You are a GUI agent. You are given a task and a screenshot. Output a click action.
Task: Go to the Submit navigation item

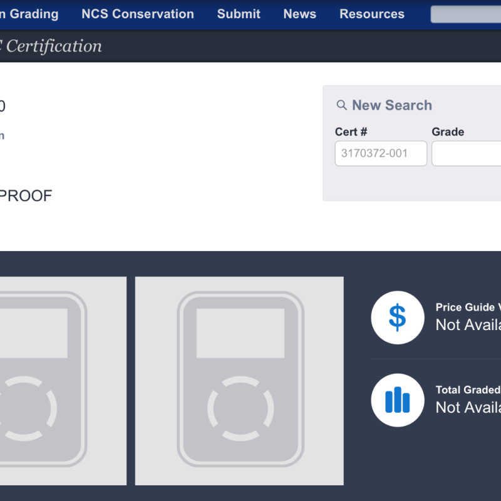tap(239, 14)
